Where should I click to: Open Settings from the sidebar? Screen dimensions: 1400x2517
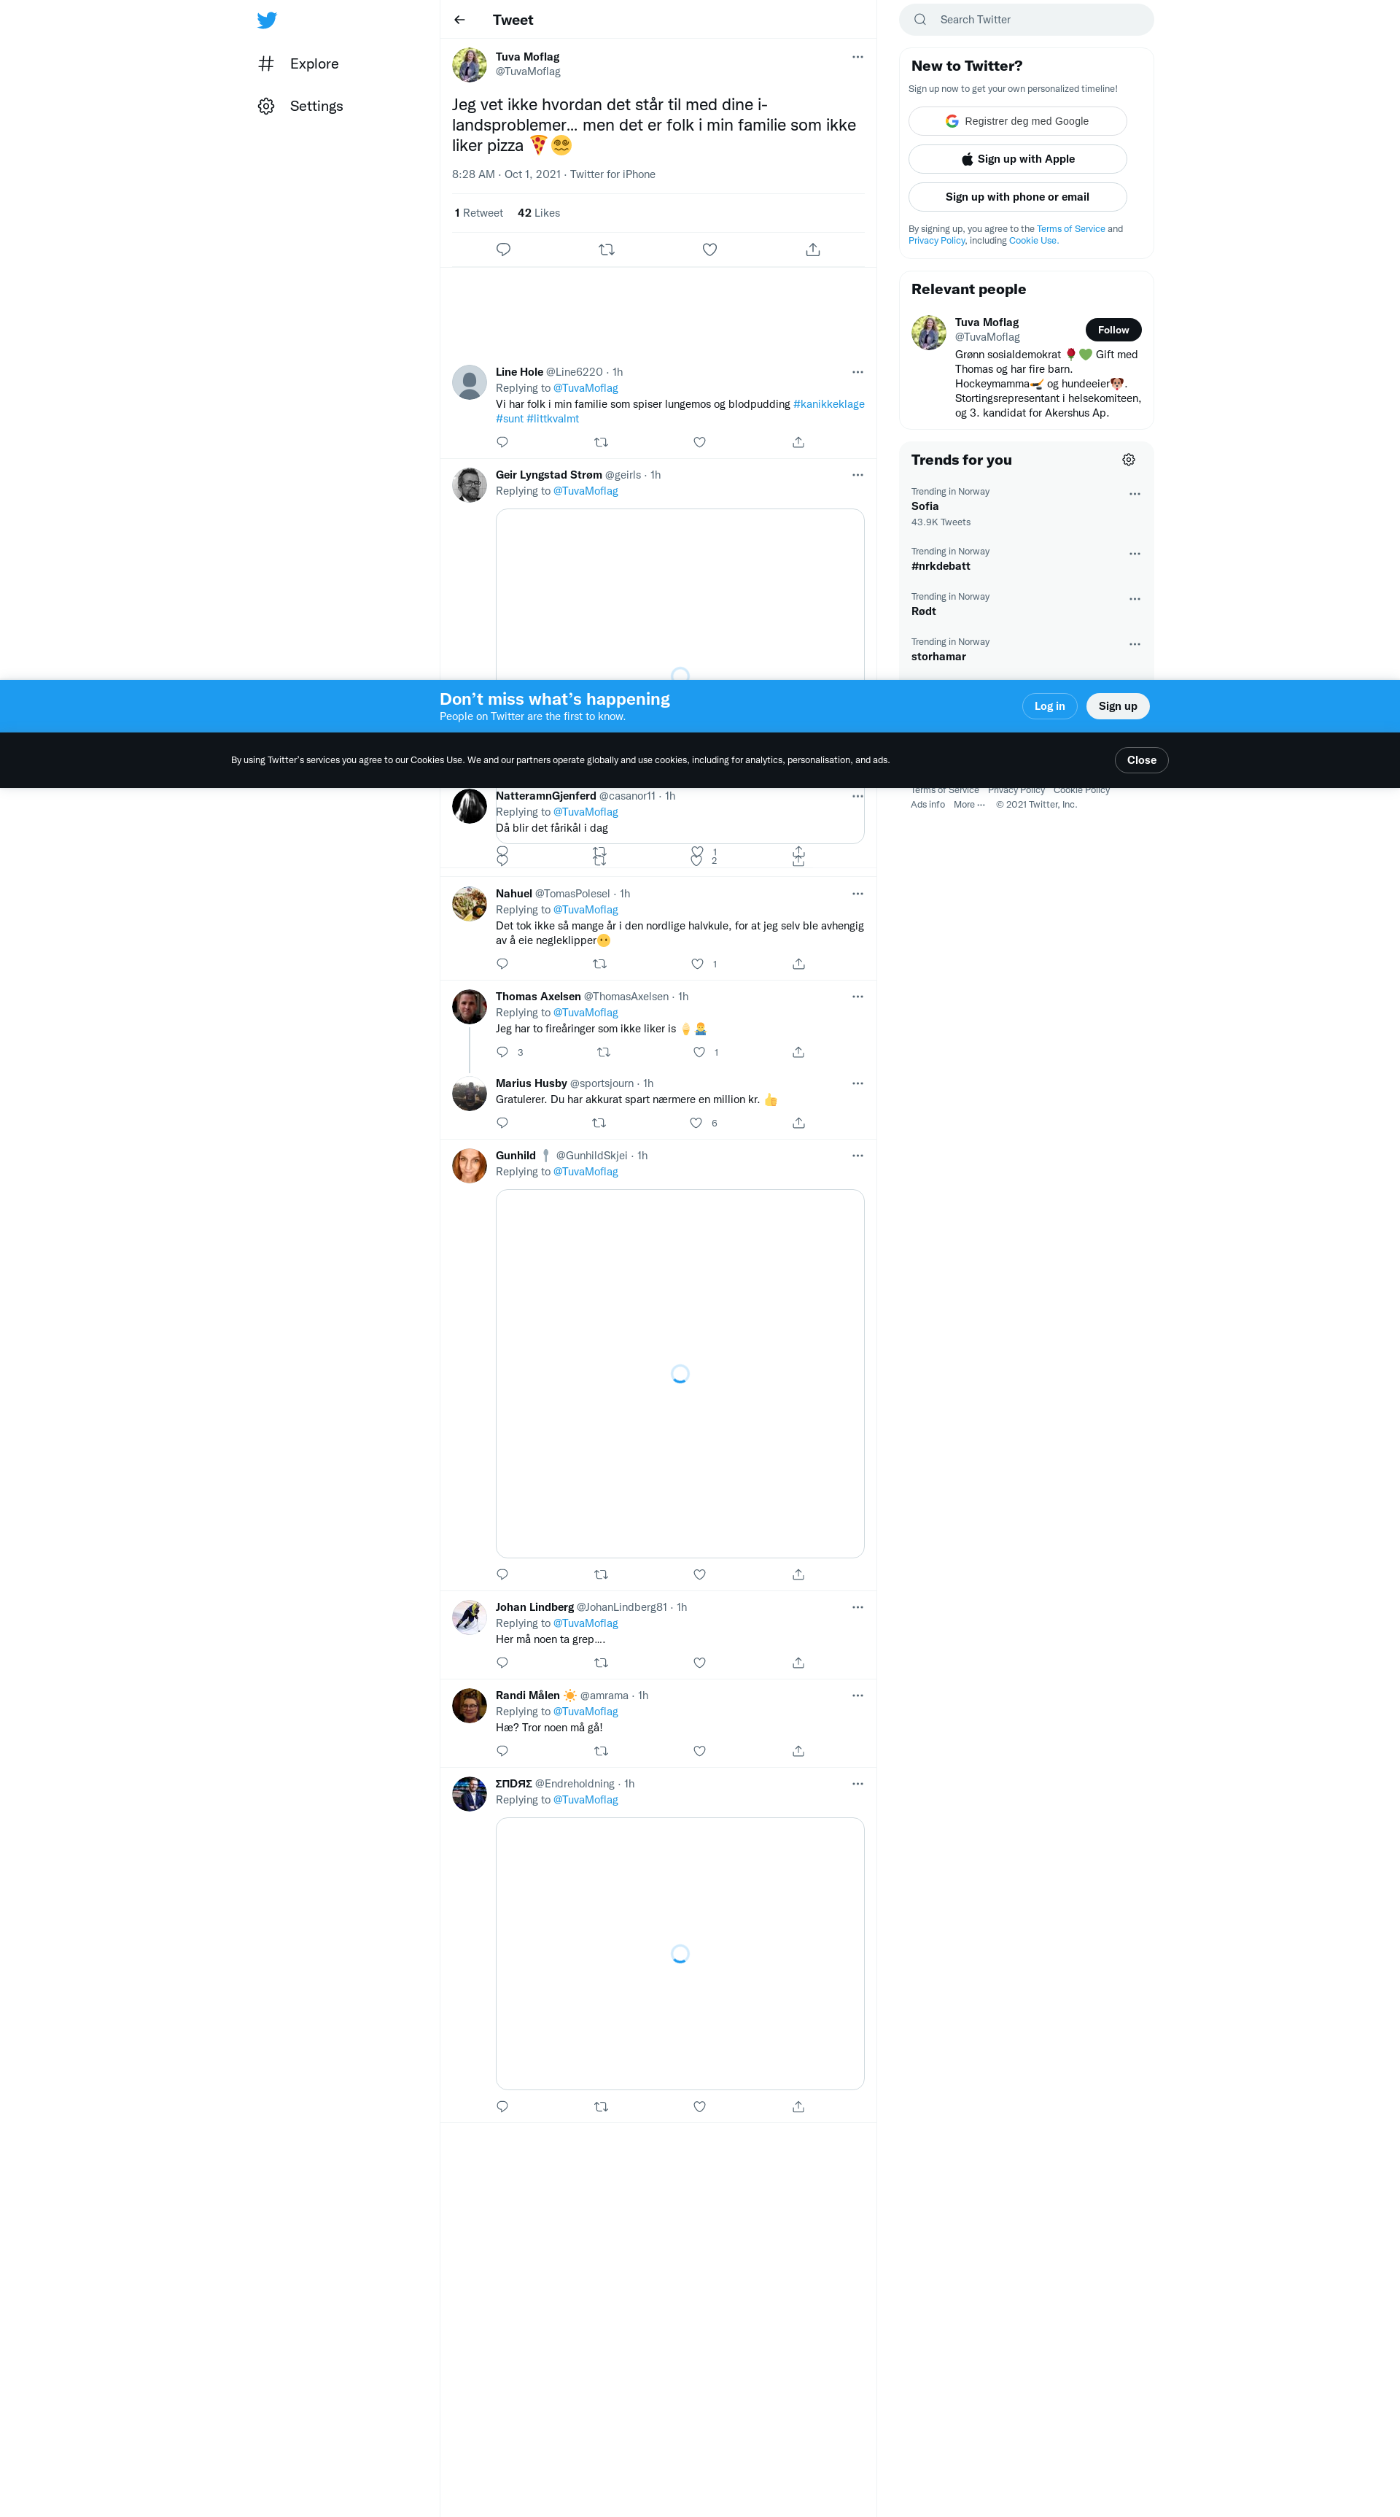[x=300, y=106]
